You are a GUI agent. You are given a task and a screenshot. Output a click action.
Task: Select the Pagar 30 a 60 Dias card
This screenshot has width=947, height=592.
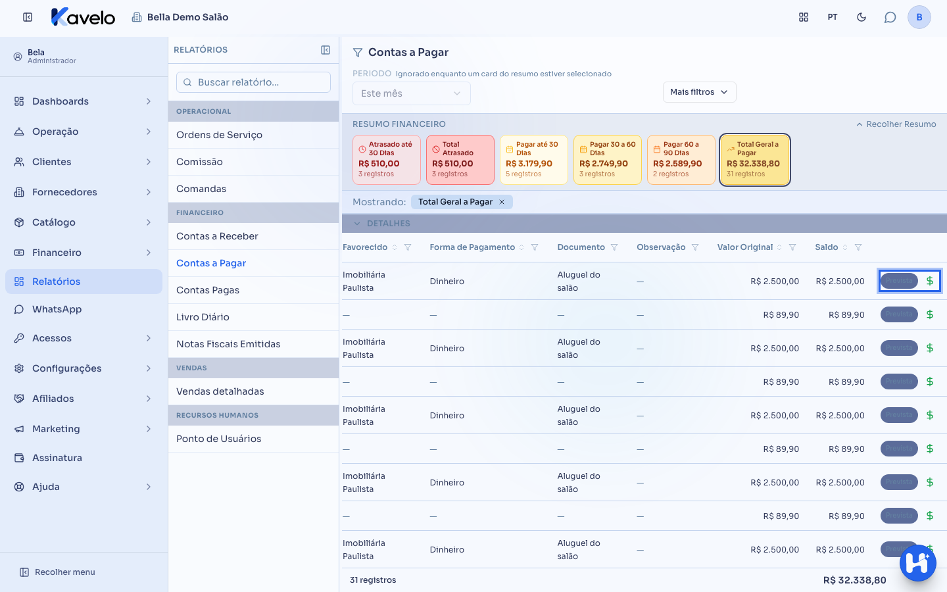(x=608, y=160)
